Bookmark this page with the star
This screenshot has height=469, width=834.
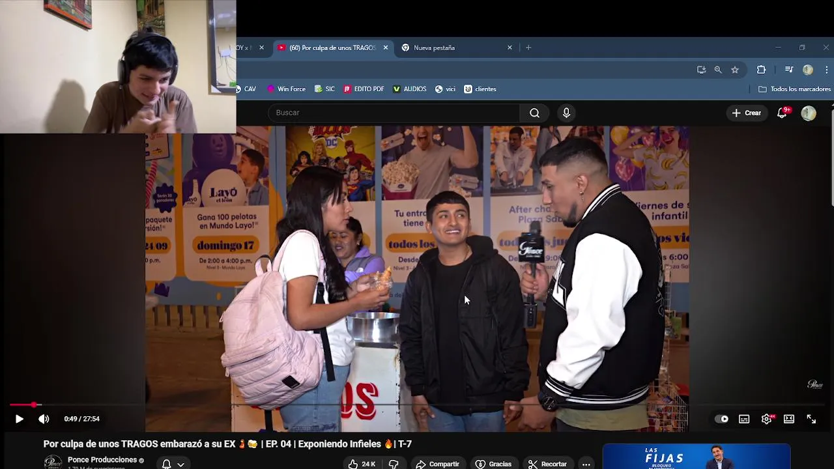point(735,70)
